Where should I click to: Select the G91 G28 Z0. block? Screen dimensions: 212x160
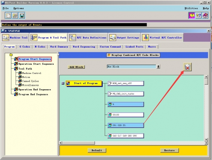pyautogui.click(x=126, y=126)
